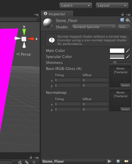
Task: Open the Layers dropdown
Action: pos(76,5)
